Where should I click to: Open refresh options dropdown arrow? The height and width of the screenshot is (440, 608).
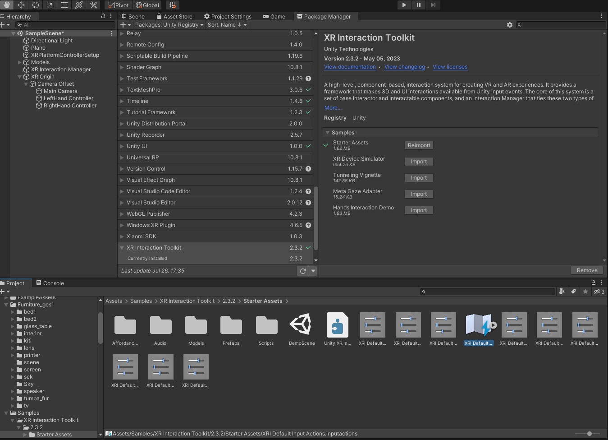313,271
